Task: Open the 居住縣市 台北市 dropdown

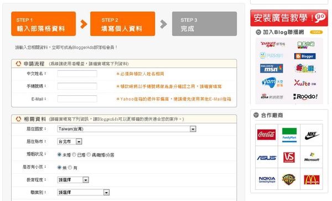Action: (70, 142)
